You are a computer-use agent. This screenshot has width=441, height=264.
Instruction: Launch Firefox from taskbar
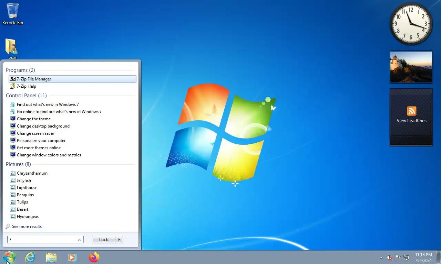[x=94, y=257]
